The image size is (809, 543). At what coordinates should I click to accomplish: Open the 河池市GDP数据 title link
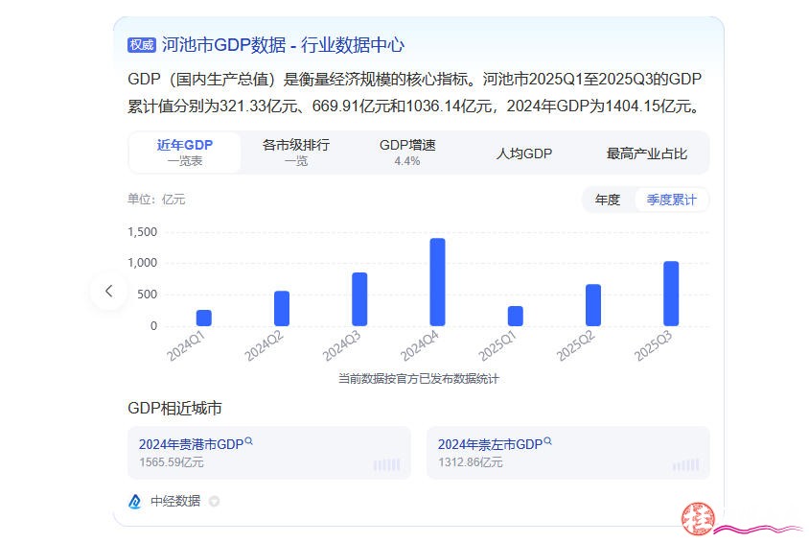pos(283,45)
